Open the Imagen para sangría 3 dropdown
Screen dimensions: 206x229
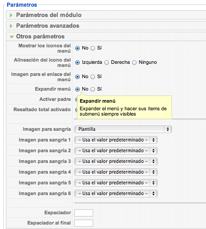pyautogui.click(x=116, y=162)
